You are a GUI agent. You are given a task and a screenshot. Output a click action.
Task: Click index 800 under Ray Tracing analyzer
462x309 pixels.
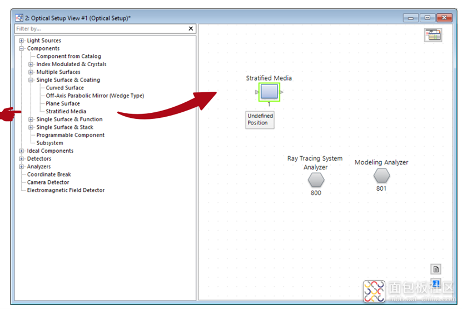tap(316, 193)
